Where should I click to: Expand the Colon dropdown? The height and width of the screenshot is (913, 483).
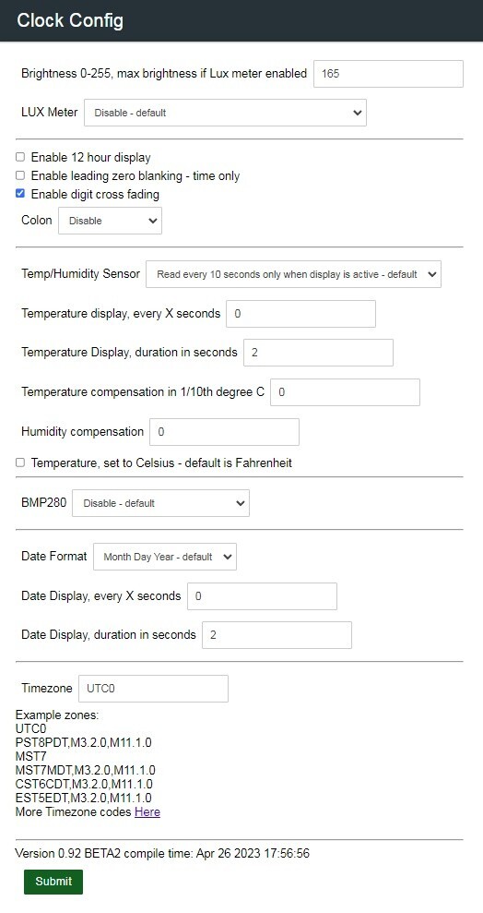tap(110, 221)
